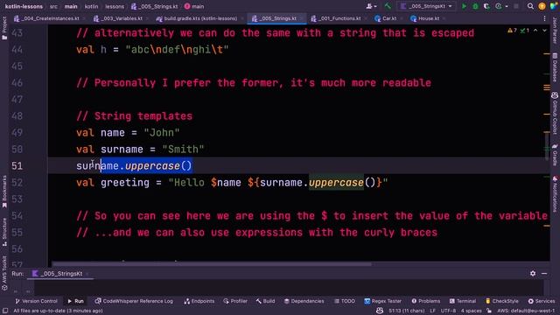Click the horizontal scrollbar below the editor
Viewport: 560px width, 315px height.
point(212,264)
